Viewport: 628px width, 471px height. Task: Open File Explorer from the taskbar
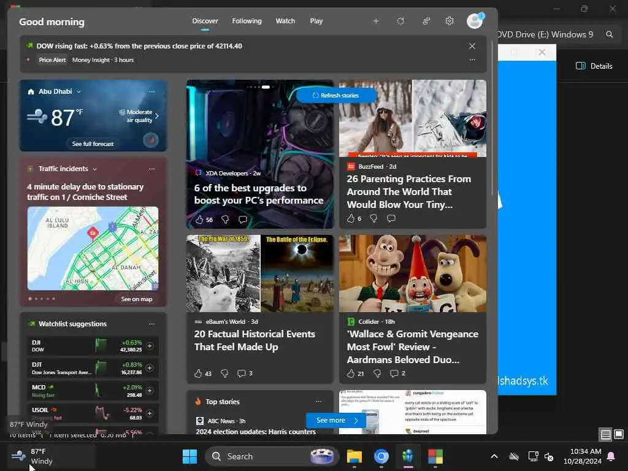[354, 456]
